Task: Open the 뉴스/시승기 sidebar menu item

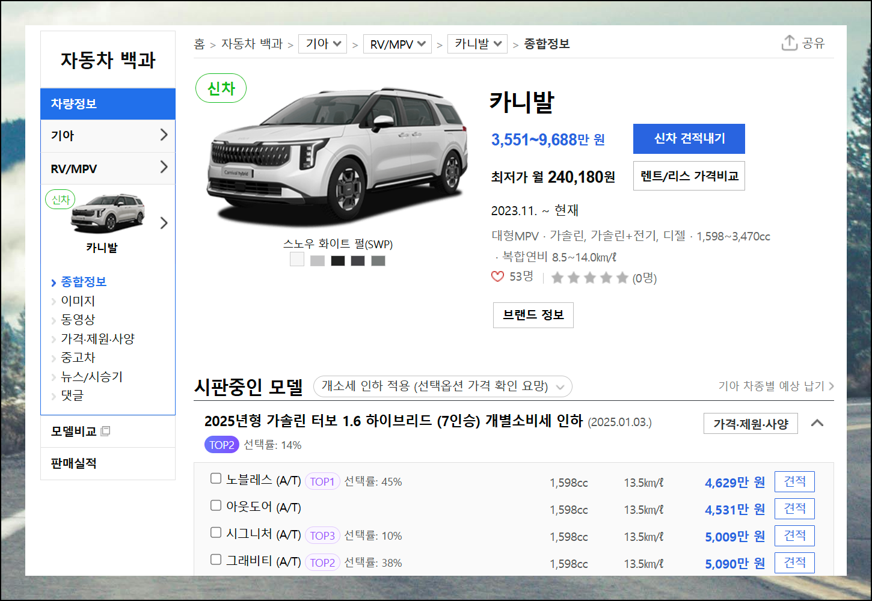Action: pos(91,376)
